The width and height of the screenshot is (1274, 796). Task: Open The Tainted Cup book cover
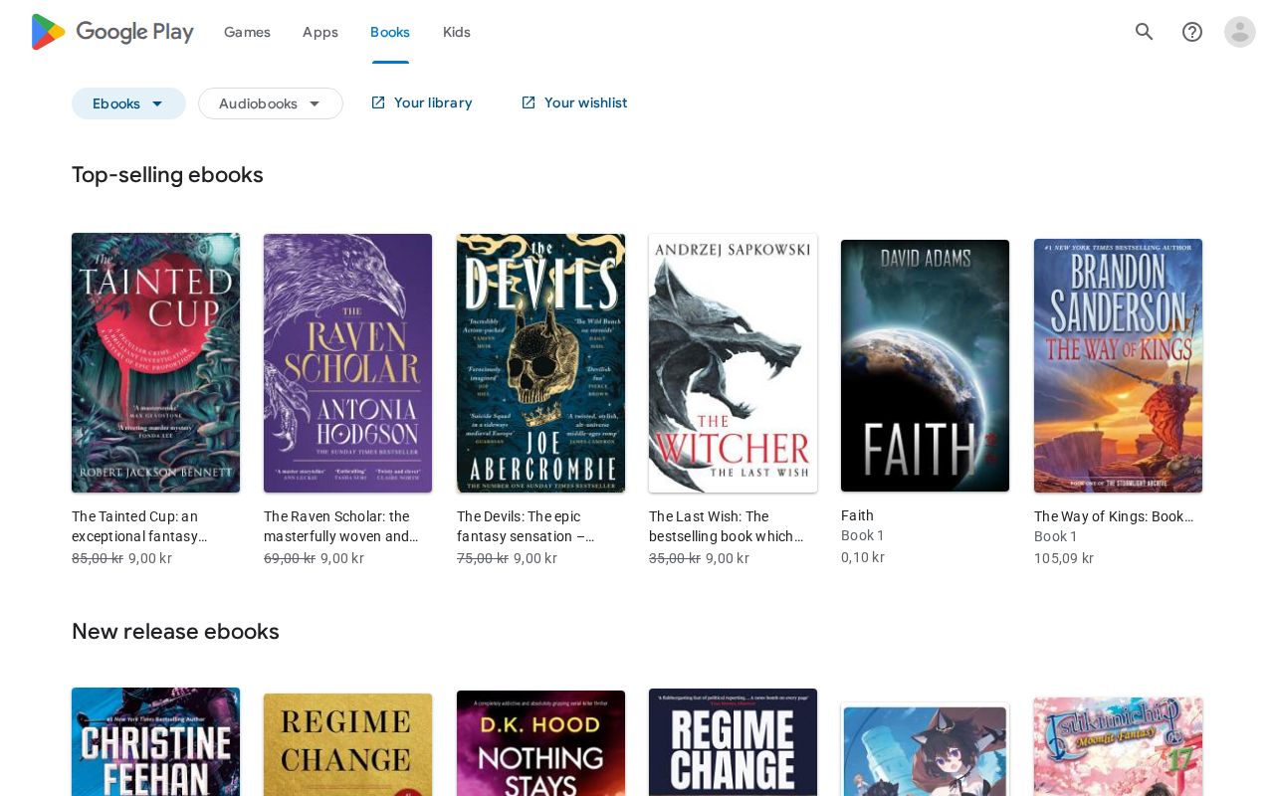click(x=155, y=363)
